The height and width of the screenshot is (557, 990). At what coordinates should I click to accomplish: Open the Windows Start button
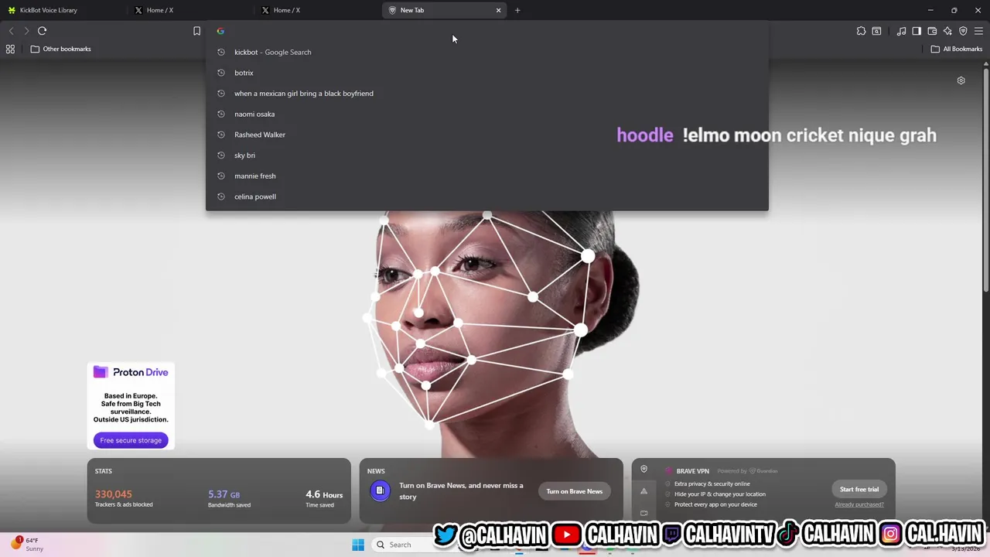[x=358, y=545]
